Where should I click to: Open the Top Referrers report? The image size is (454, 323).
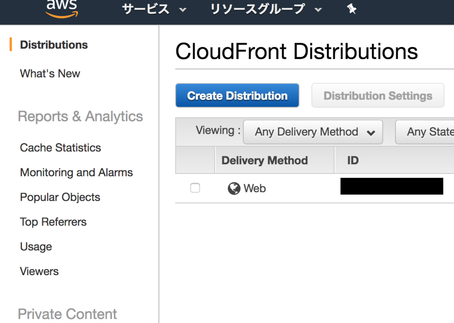(53, 222)
